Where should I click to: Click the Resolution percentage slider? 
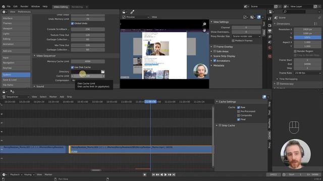pos(307,38)
